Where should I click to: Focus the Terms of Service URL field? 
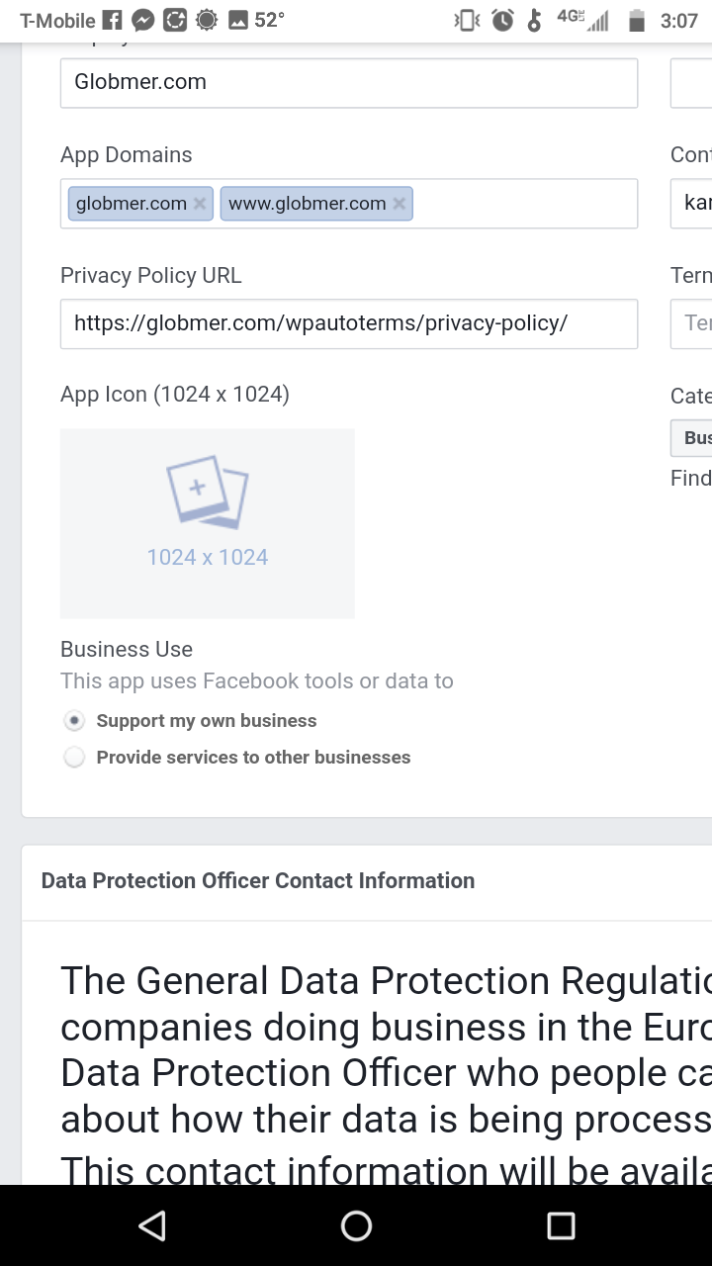(x=691, y=323)
